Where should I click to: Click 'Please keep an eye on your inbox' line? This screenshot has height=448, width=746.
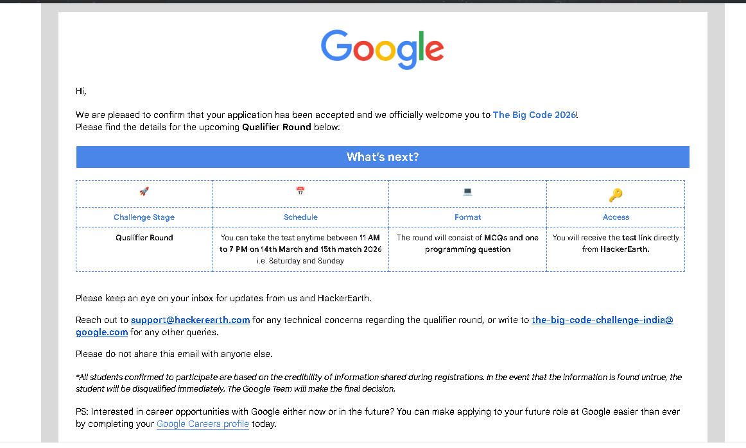pyautogui.click(x=223, y=299)
